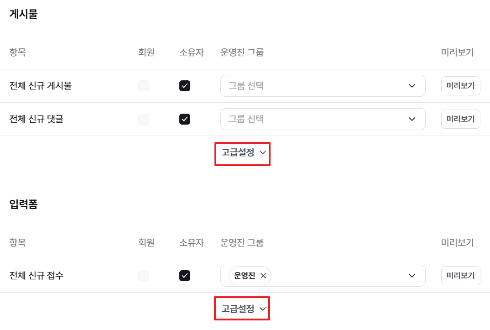Click the chevron arrow of 전체 신규 게시물 dropdown
Screen dimensions: 490x330
tap(412, 86)
